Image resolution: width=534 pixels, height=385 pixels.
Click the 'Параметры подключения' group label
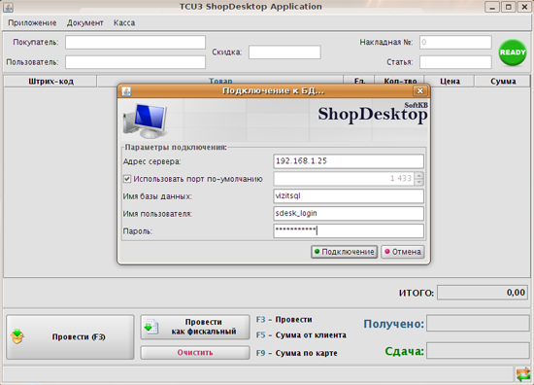pos(176,148)
